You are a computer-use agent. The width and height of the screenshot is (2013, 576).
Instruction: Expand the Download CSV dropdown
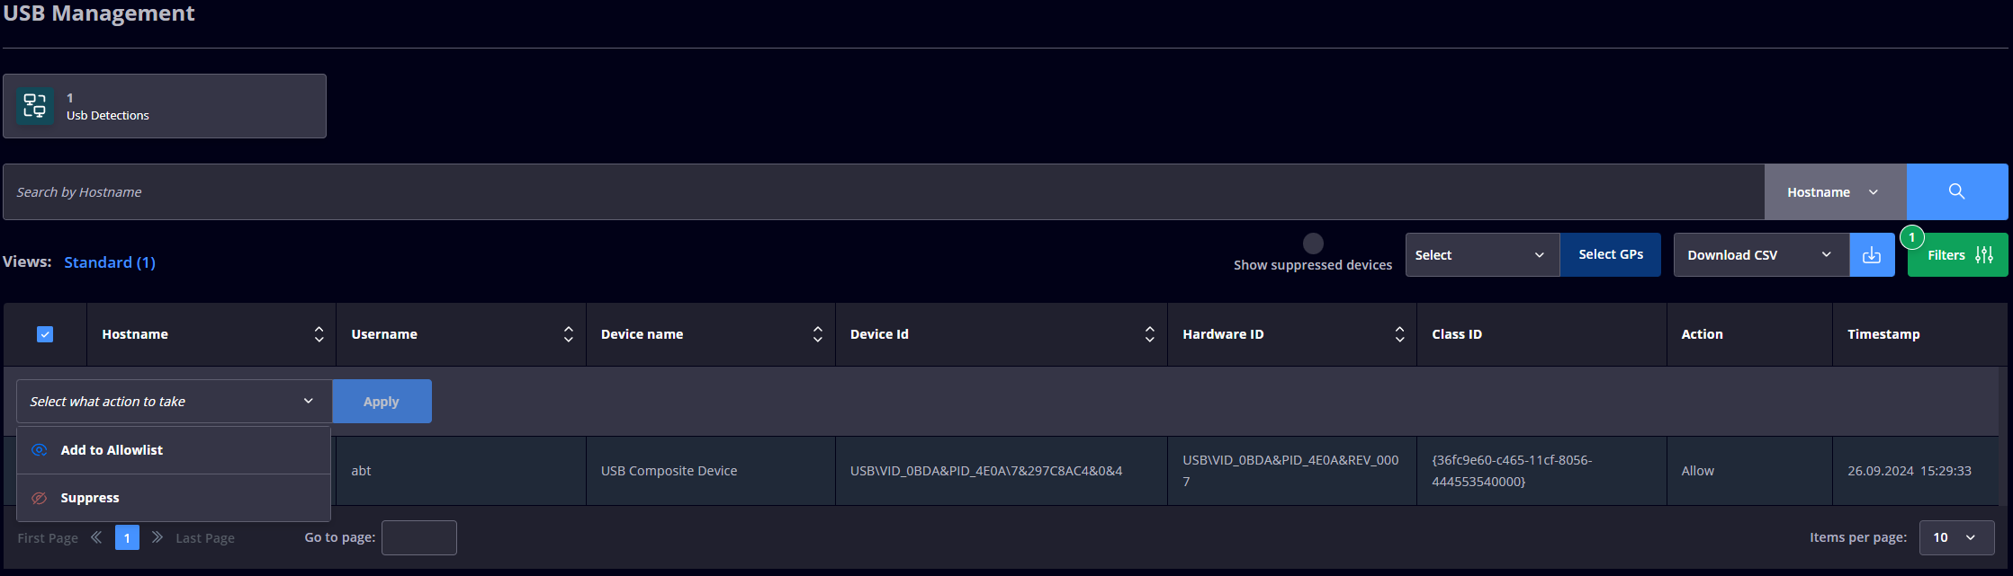click(x=1761, y=255)
